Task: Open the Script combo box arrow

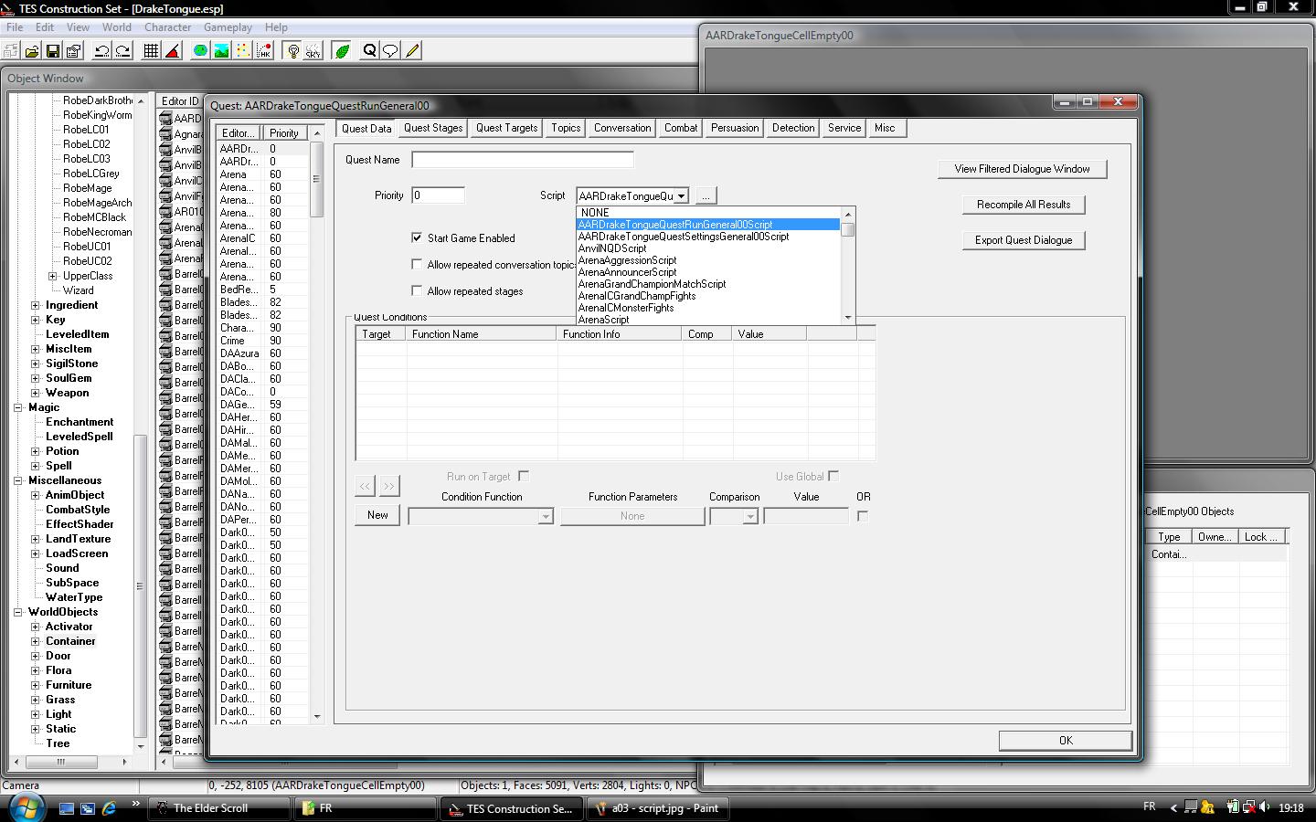Action: pos(681,196)
